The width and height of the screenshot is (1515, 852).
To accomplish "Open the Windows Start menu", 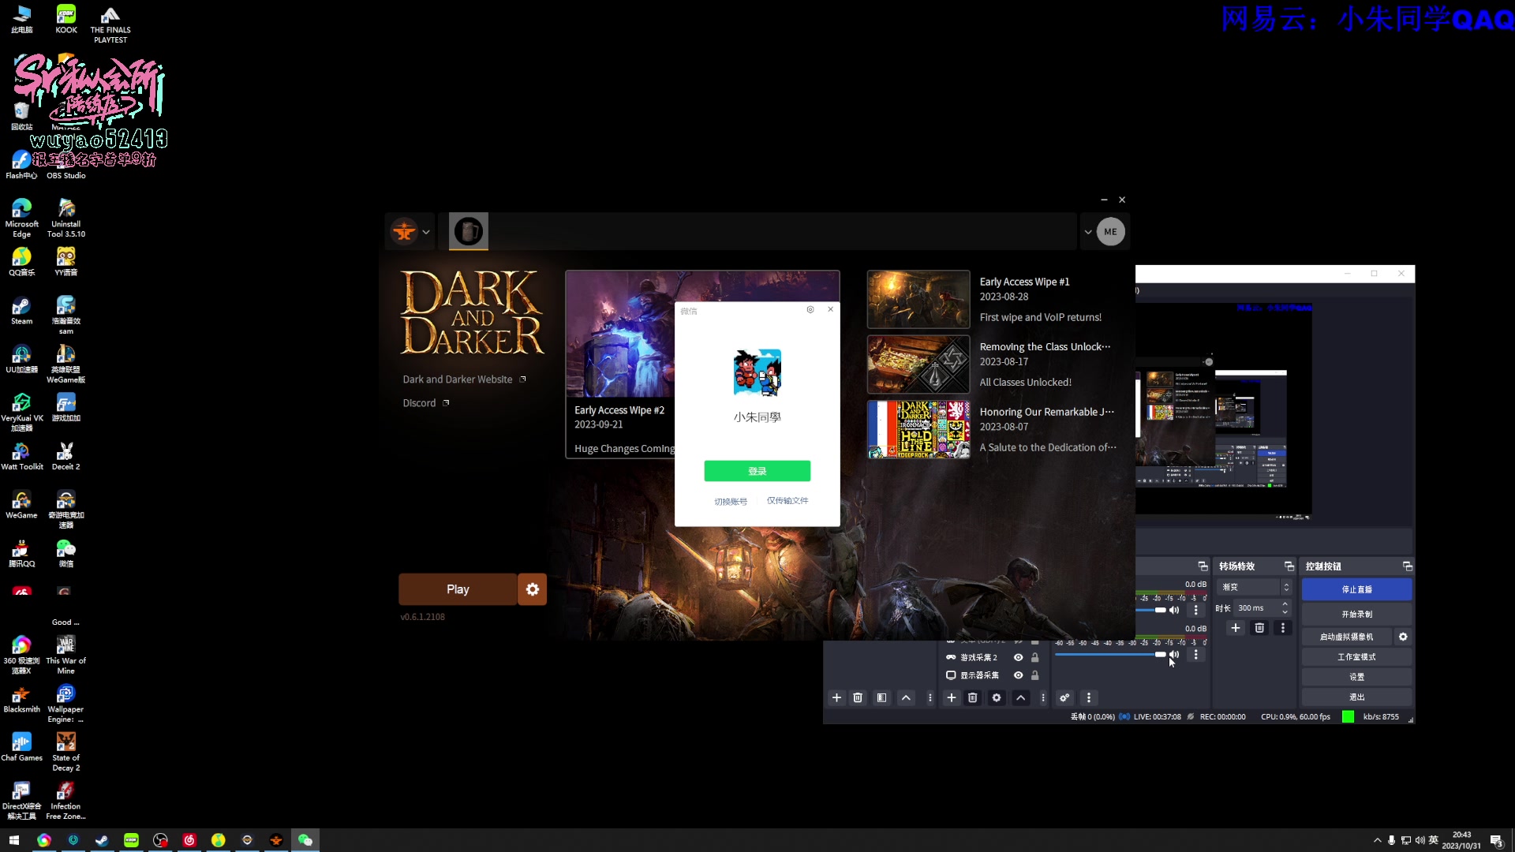I will coord(14,840).
